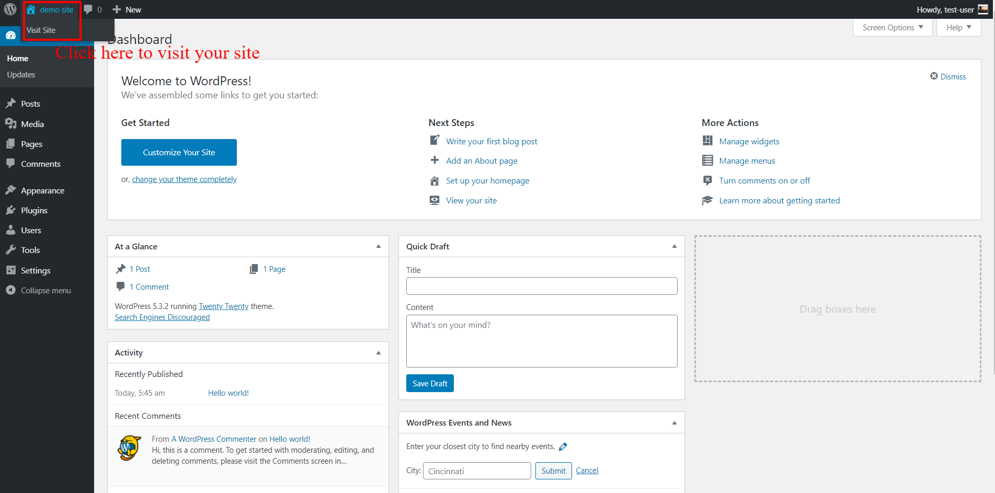995x493 pixels.
Task: Click the icon beside Turn comments on or off
Action: click(x=707, y=180)
